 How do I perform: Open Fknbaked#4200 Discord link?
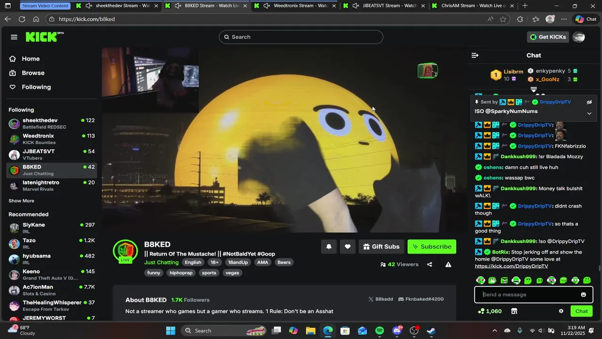(x=421, y=299)
